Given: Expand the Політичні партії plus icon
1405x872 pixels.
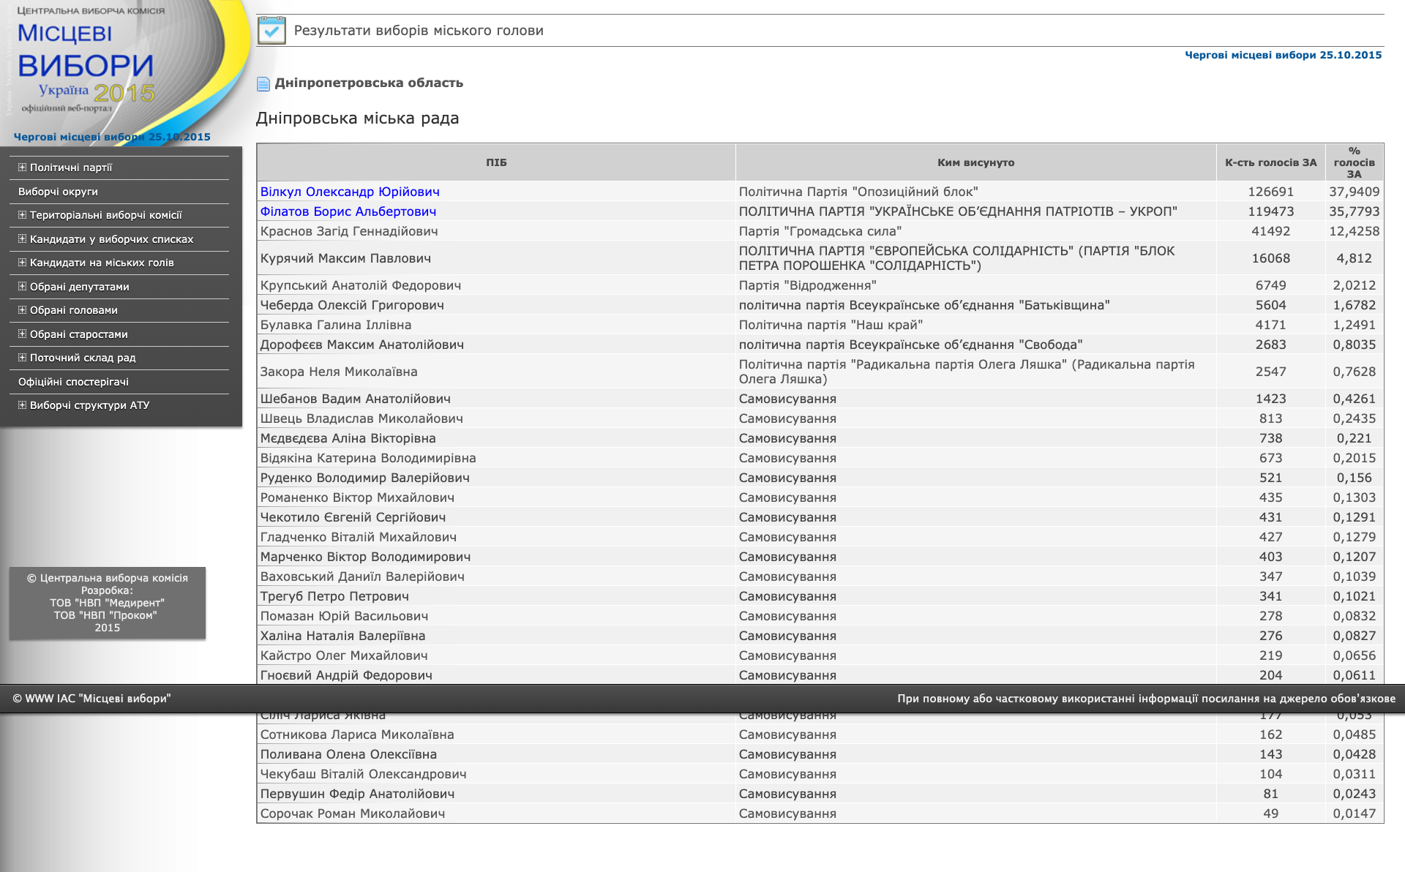Looking at the screenshot, I should click(x=22, y=168).
